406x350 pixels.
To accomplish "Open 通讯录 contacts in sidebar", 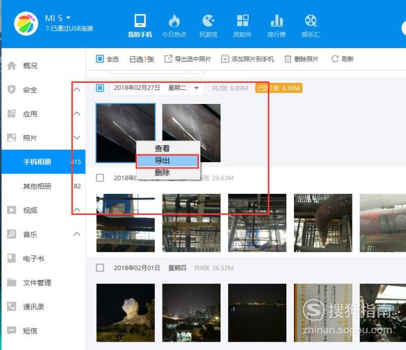I will tap(33, 307).
